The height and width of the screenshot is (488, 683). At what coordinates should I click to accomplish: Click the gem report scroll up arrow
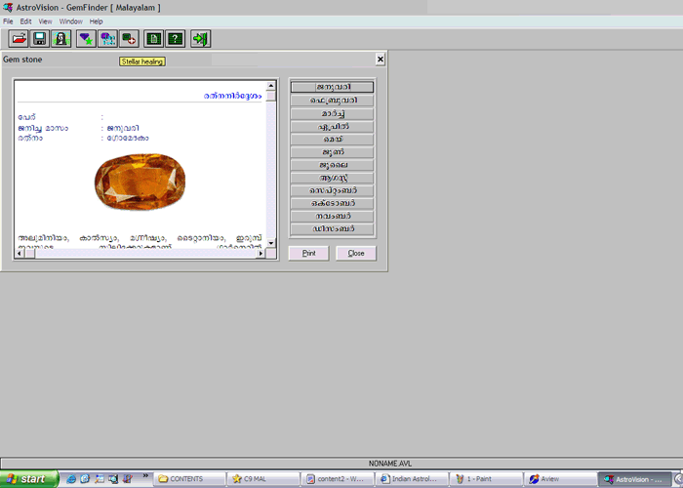(x=271, y=86)
